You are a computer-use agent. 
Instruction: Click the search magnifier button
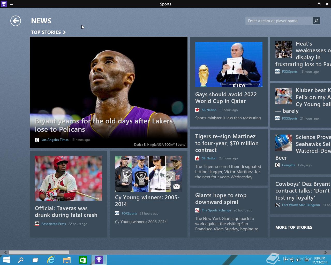pyautogui.click(x=316, y=21)
